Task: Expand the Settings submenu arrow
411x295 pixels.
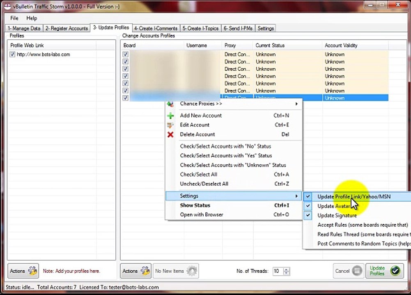Action: point(296,196)
